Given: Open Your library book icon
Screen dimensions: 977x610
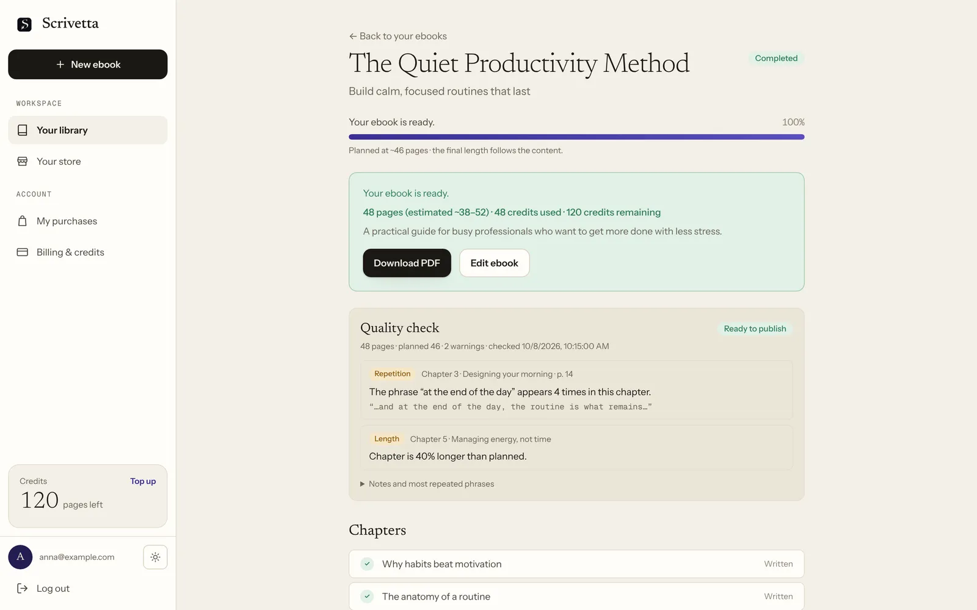Looking at the screenshot, I should point(23,131).
